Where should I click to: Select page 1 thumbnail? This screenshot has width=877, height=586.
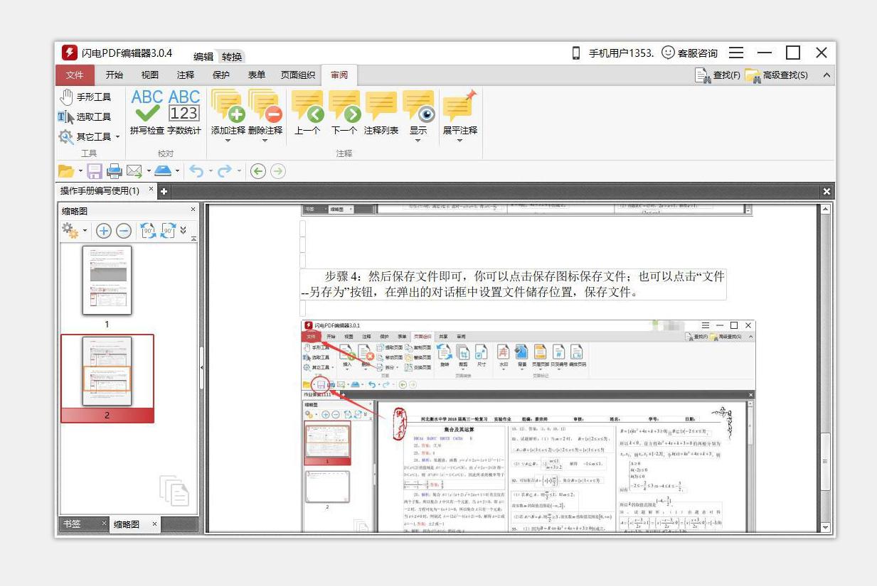(x=107, y=280)
